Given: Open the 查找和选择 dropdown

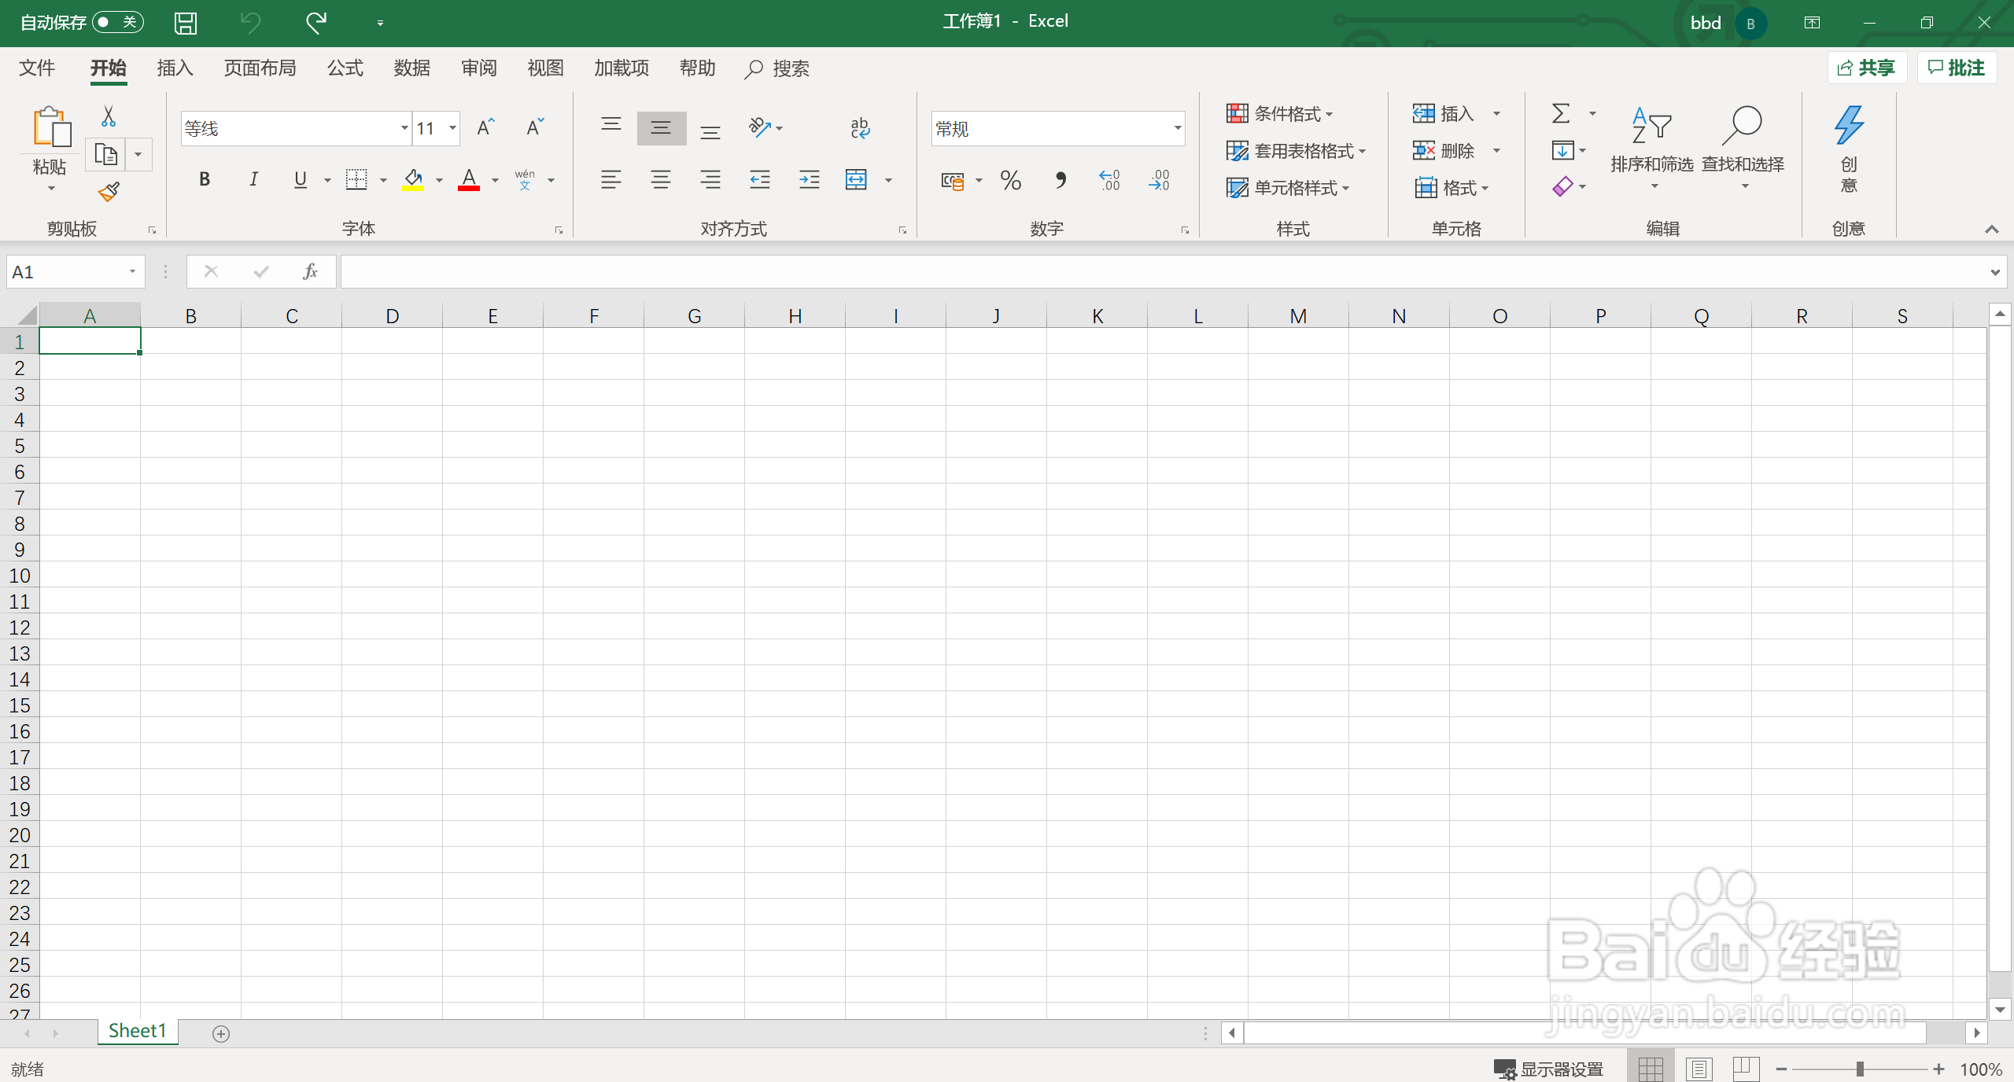Looking at the screenshot, I should [1743, 149].
